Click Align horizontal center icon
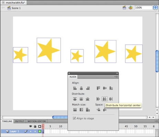The width and height of the screenshot is (159, 137). (x=81, y=88)
